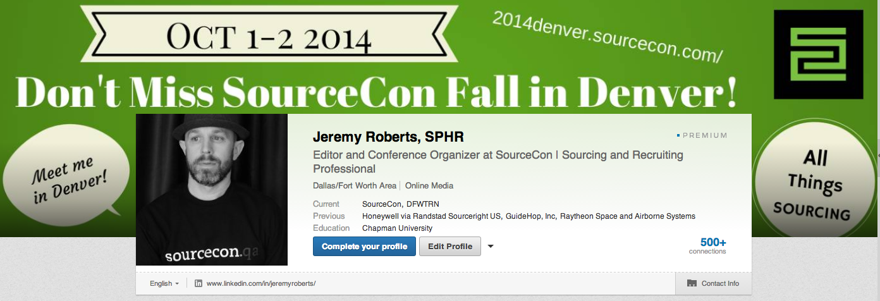
Task: Click the Online Media industry text
Action: [429, 186]
